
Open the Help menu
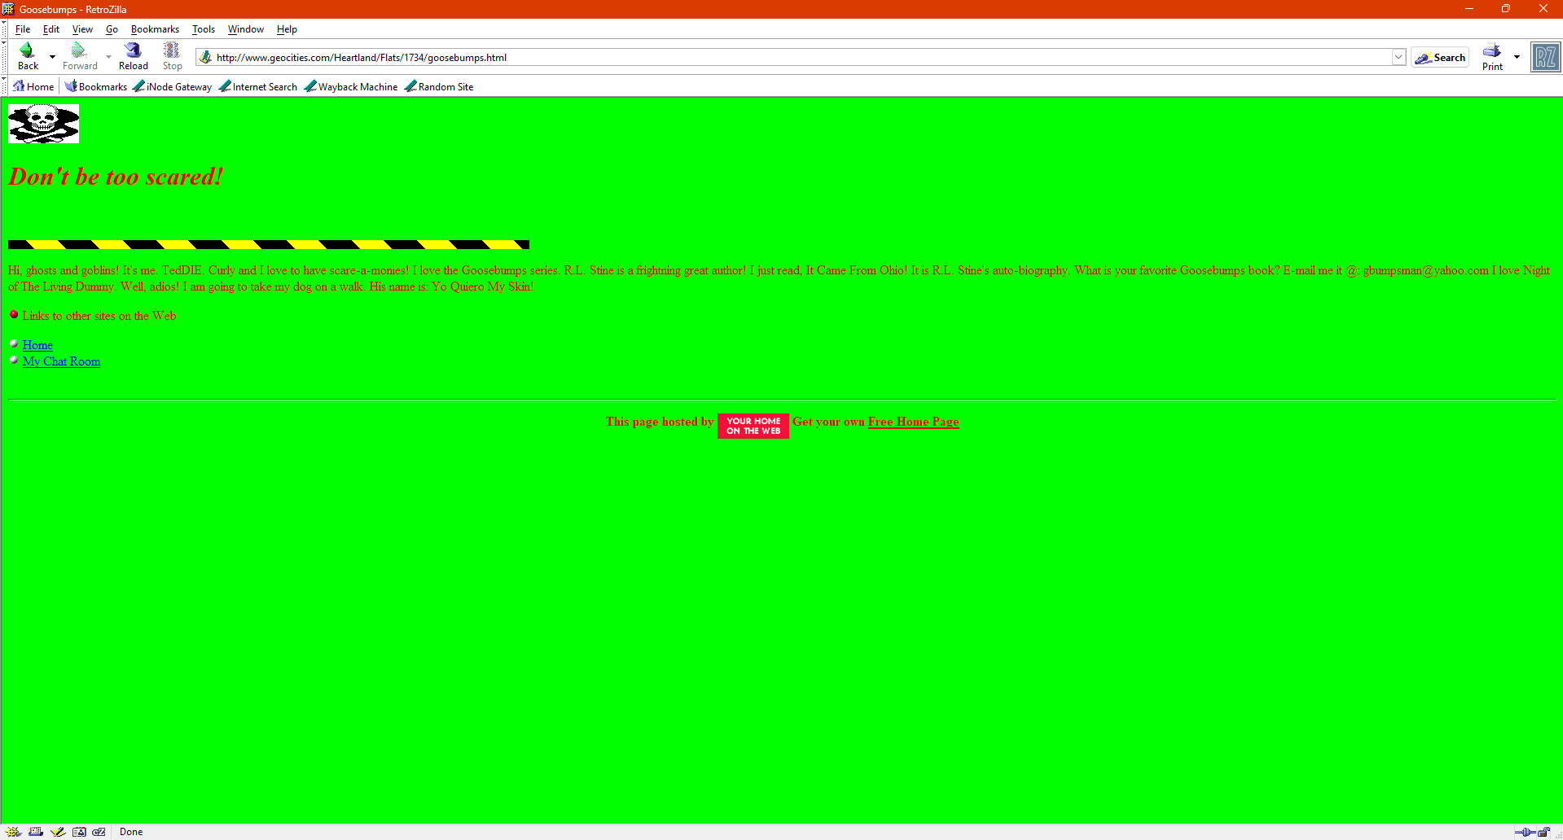tap(287, 29)
